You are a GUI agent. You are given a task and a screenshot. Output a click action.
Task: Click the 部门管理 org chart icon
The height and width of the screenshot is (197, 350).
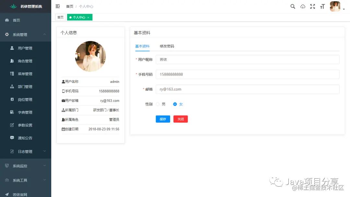(x=12, y=86)
